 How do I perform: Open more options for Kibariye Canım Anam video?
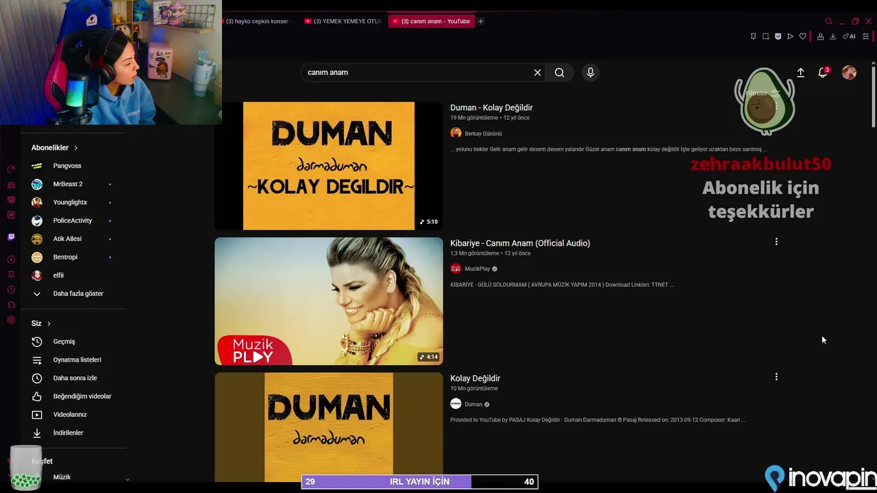776,242
